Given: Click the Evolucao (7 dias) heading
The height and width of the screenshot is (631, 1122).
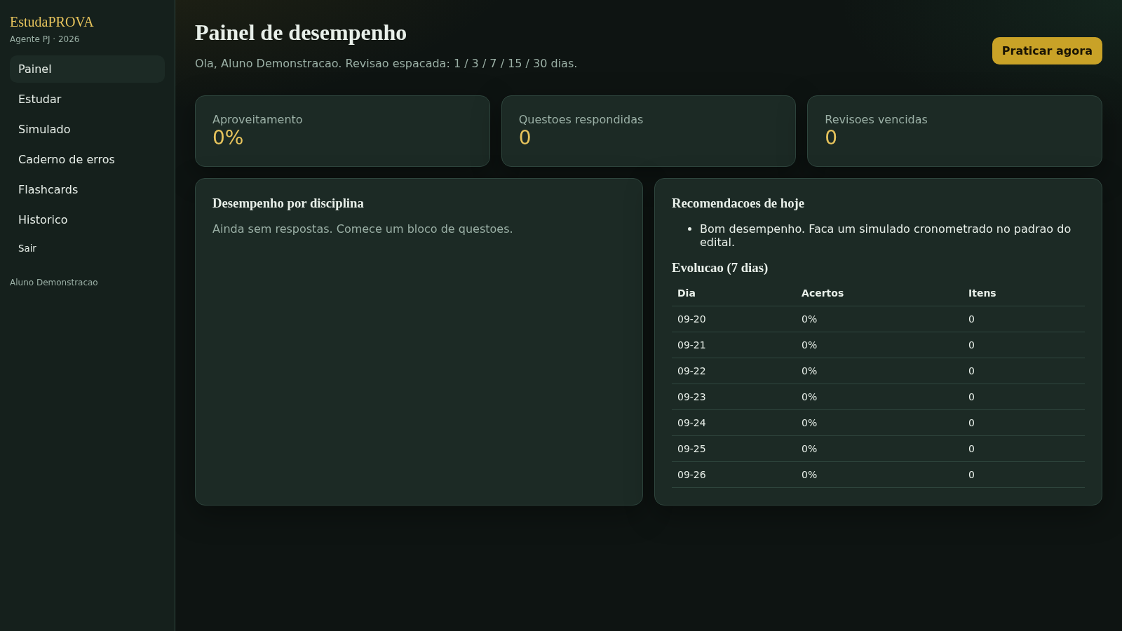Looking at the screenshot, I should 719,268.
